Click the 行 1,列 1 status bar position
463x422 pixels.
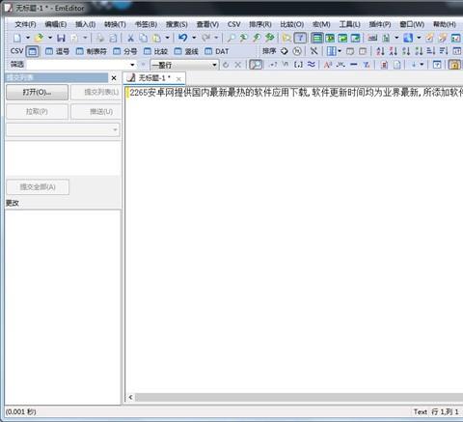[x=445, y=411]
